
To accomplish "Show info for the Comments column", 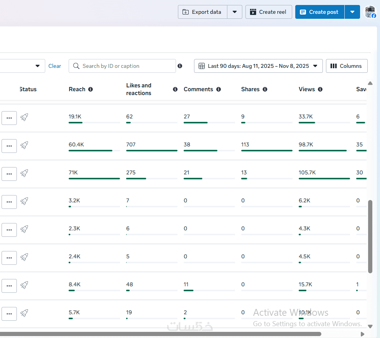I will [219, 89].
